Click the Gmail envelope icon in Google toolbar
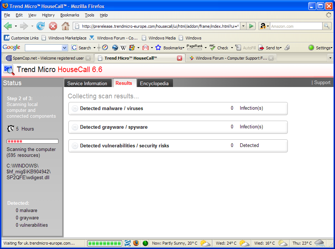This screenshot has width=335, height=249. (146, 48)
